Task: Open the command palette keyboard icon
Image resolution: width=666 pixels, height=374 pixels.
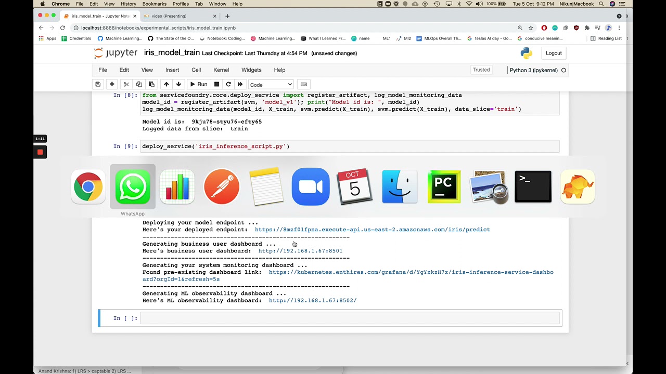Action: click(304, 84)
